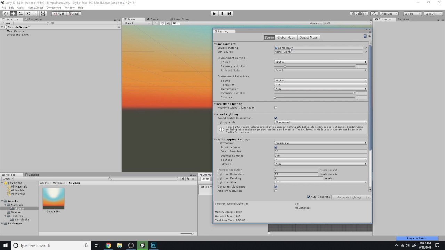
Task: Open the Shaded draw mode dropdown
Action: 137,23
